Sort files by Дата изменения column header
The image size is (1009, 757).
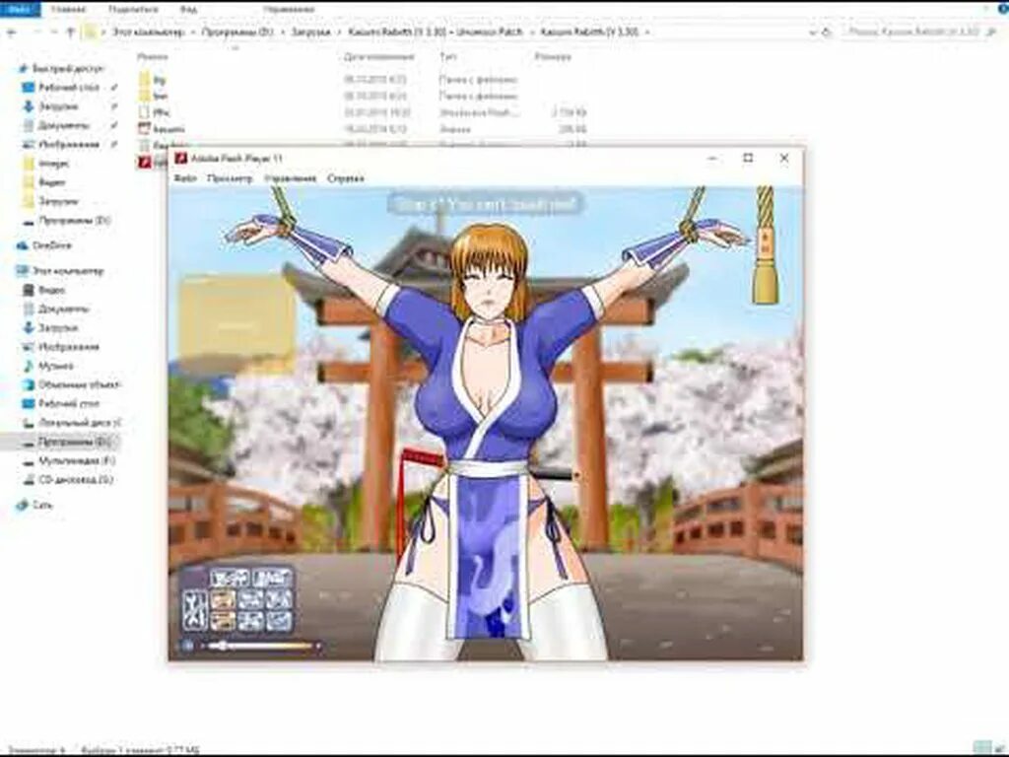pyautogui.click(x=379, y=56)
